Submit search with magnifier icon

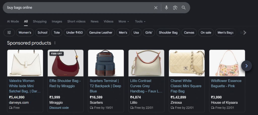coord(183,8)
